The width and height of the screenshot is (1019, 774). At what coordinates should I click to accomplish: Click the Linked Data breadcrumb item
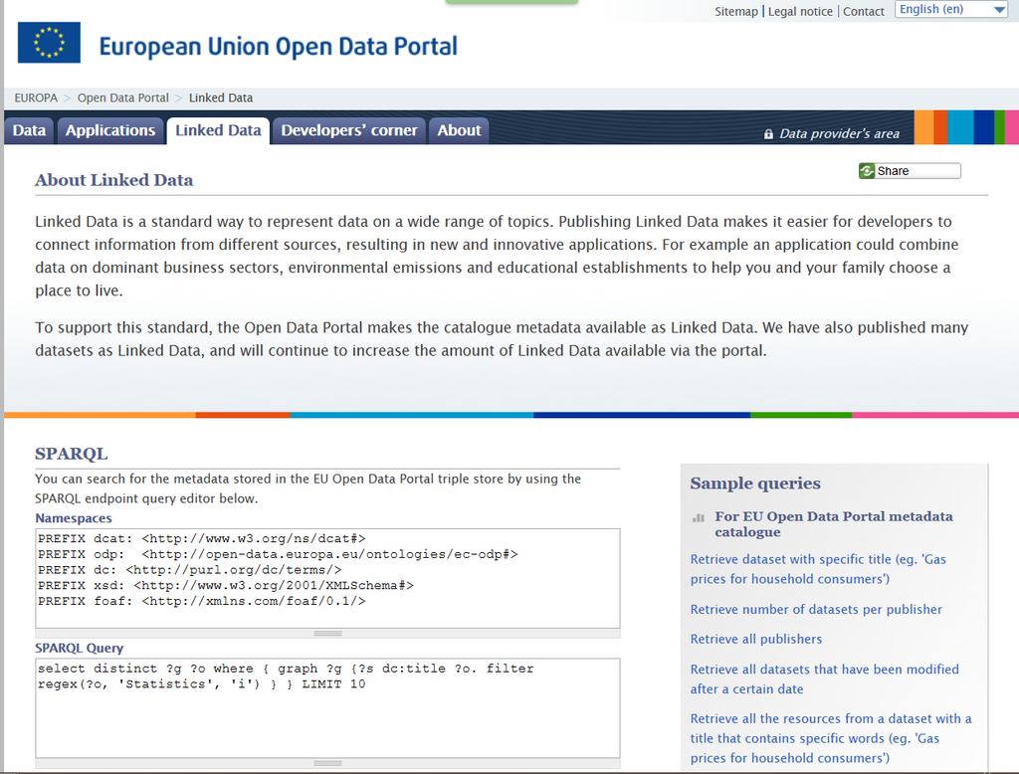coord(220,98)
